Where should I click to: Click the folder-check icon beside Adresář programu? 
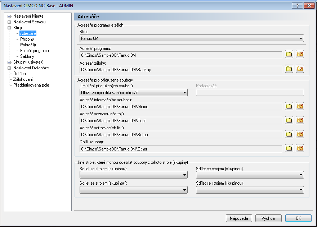point(300,54)
